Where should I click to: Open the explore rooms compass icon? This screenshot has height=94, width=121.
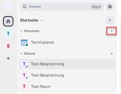click(110, 7)
